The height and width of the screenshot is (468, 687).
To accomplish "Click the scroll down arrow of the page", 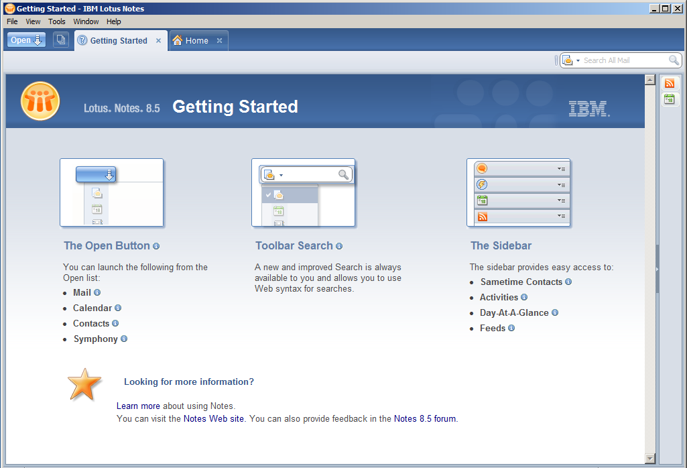I will coord(650,459).
